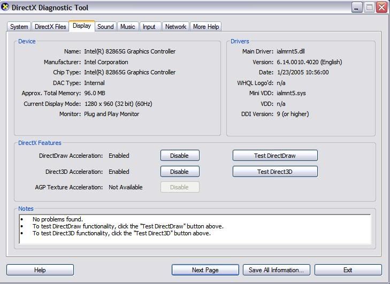Open Help at bottom left
The image size is (390, 284).
coord(40,270)
